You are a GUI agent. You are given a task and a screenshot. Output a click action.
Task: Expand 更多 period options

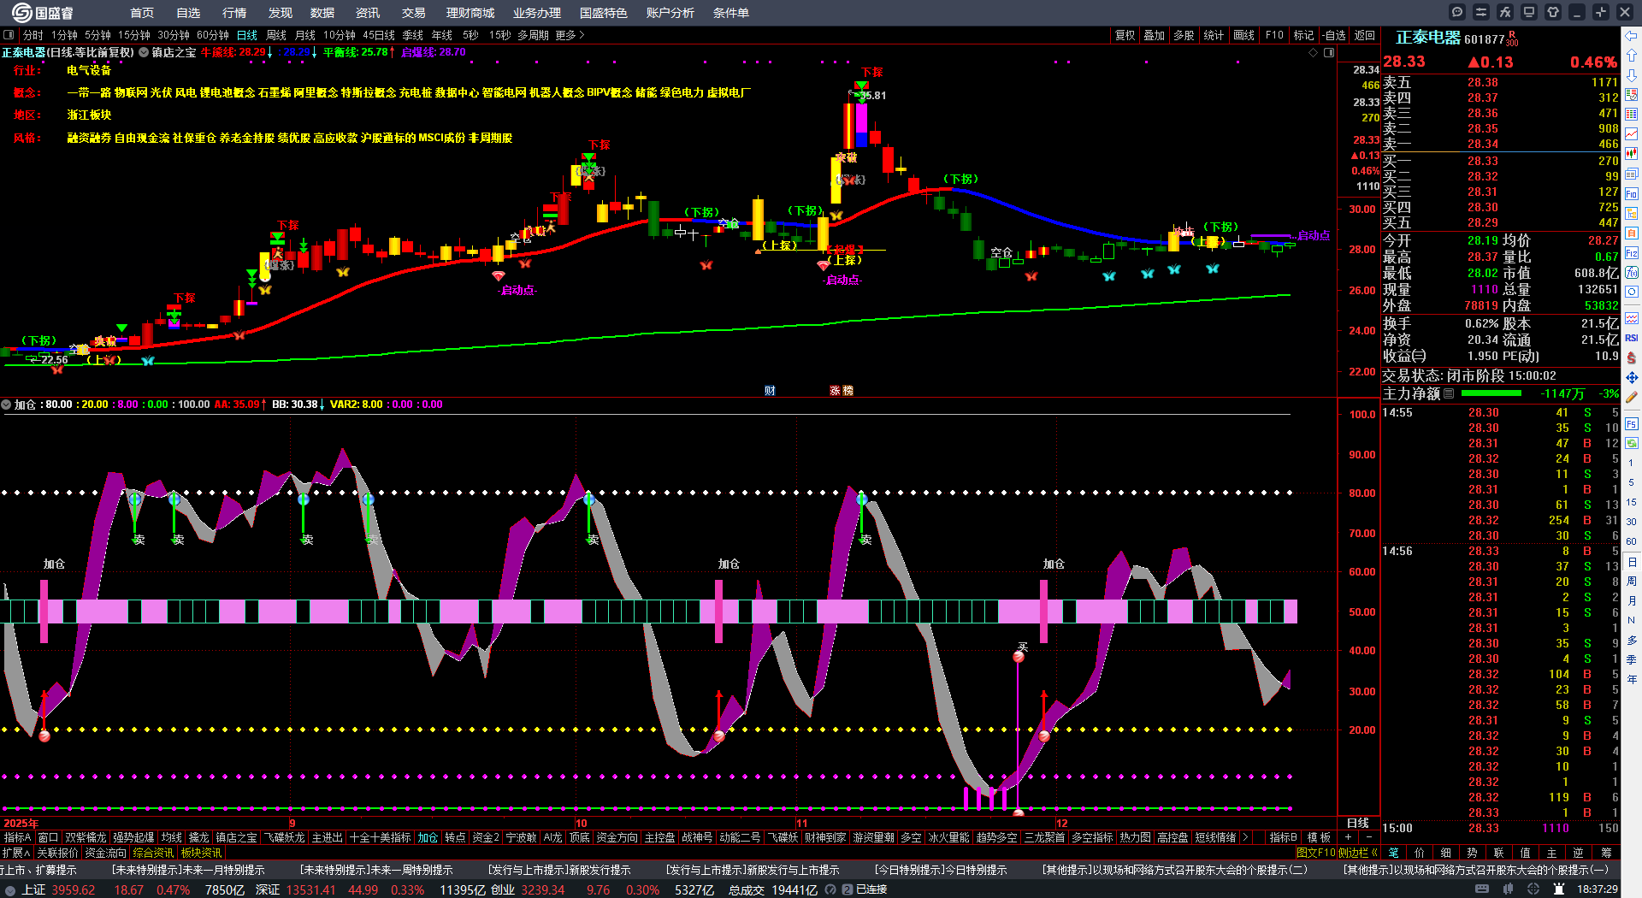pyautogui.click(x=570, y=35)
